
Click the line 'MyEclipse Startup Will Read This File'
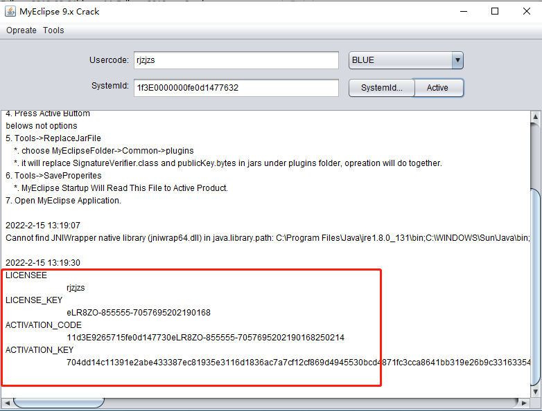coord(121,188)
